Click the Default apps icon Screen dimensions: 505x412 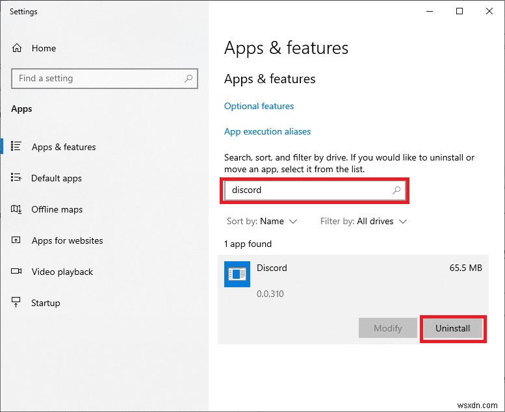pos(17,178)
